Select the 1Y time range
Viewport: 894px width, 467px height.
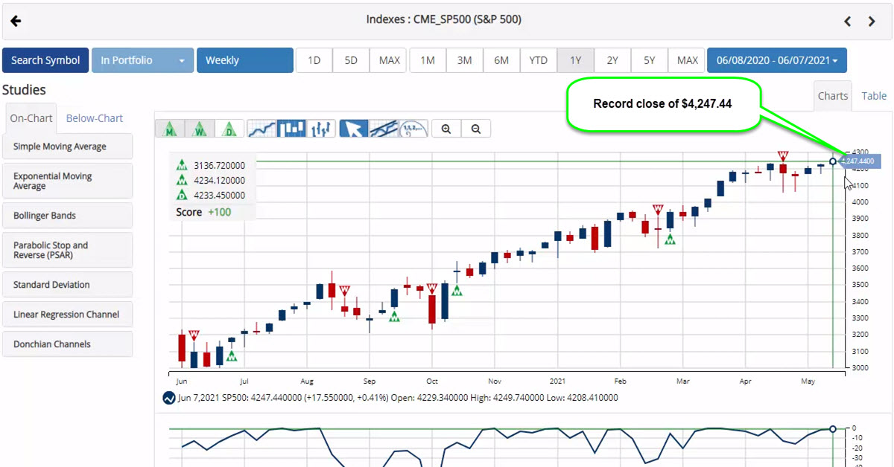[x=575, y=60]
